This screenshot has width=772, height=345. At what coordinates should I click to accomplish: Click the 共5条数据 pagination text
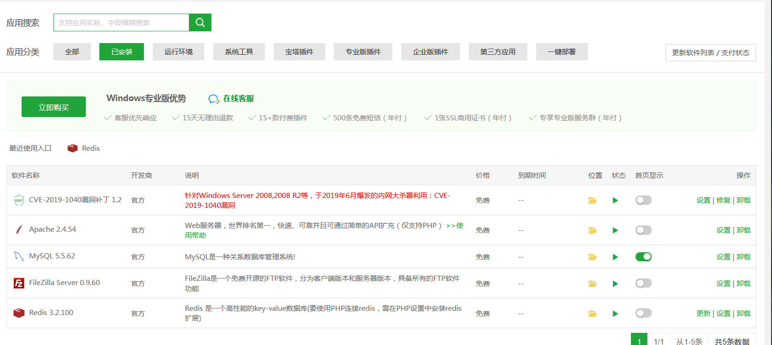(732, 341)
